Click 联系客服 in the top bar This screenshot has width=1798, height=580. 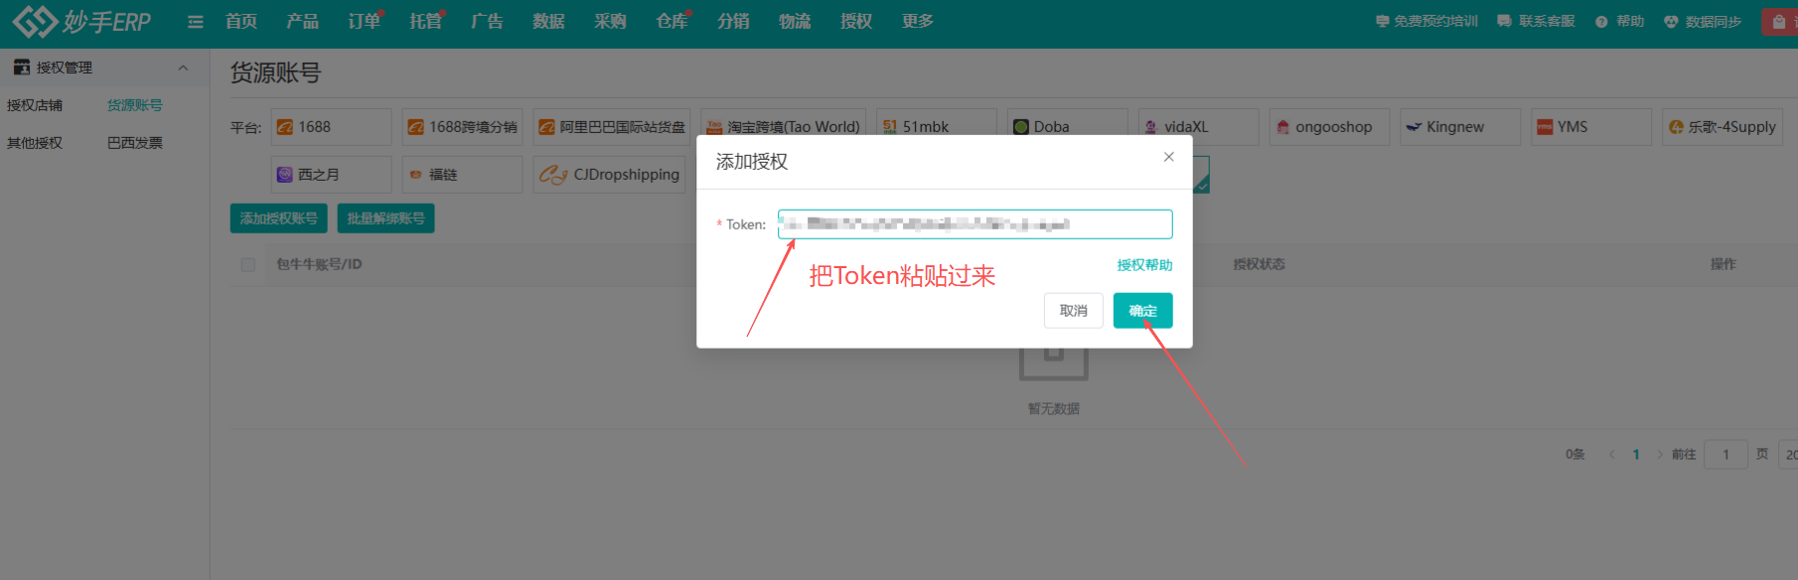1536,21
